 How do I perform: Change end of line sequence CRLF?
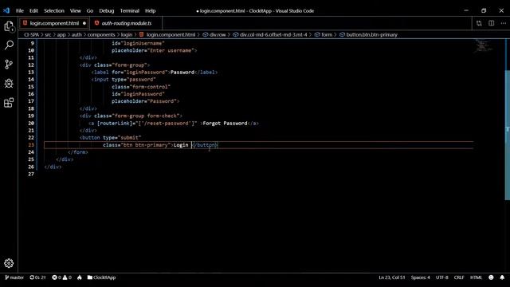(459, 277)
